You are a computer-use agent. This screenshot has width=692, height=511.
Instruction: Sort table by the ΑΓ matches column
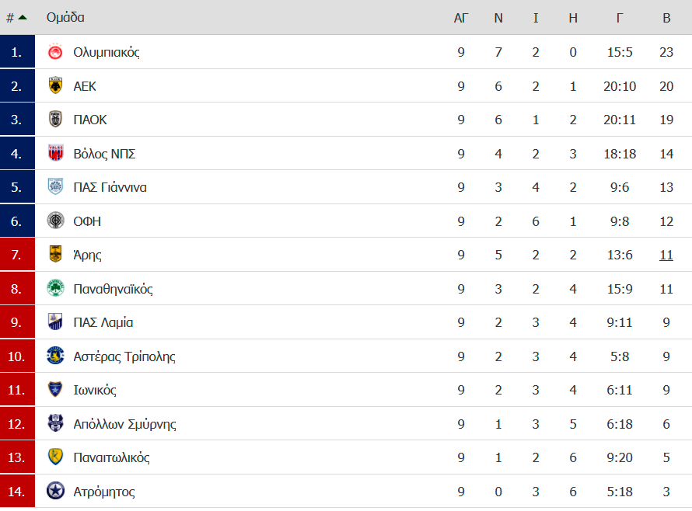point(461,18)
